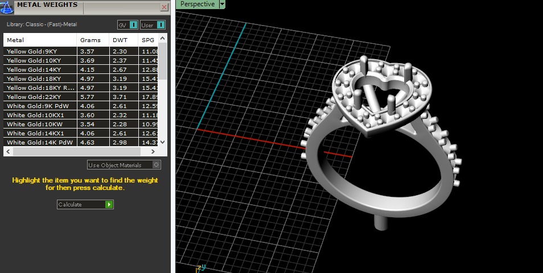543x273 pixels.
Task: Select the Yellow Gold:22KY row
Action: click(81, 97)
